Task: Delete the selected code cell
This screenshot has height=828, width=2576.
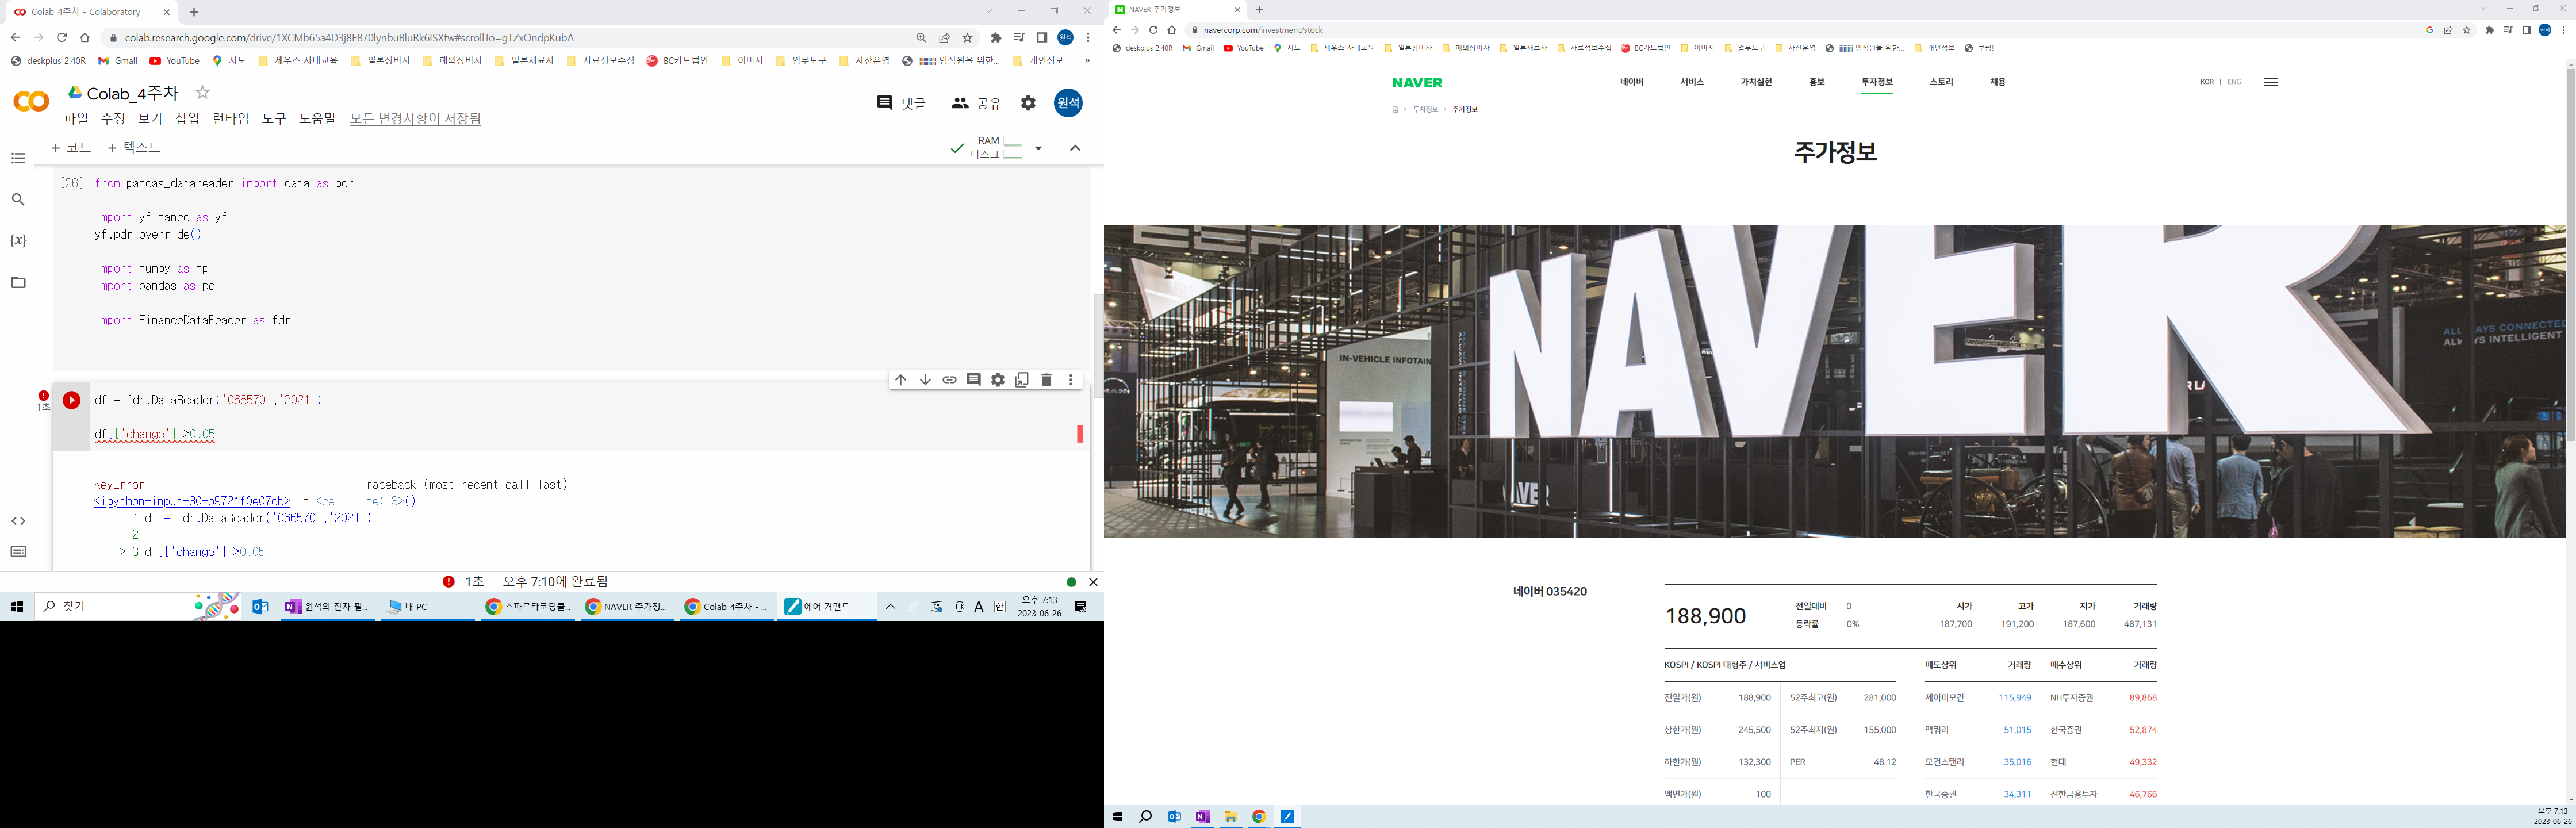Action: tap(1047, 380)
